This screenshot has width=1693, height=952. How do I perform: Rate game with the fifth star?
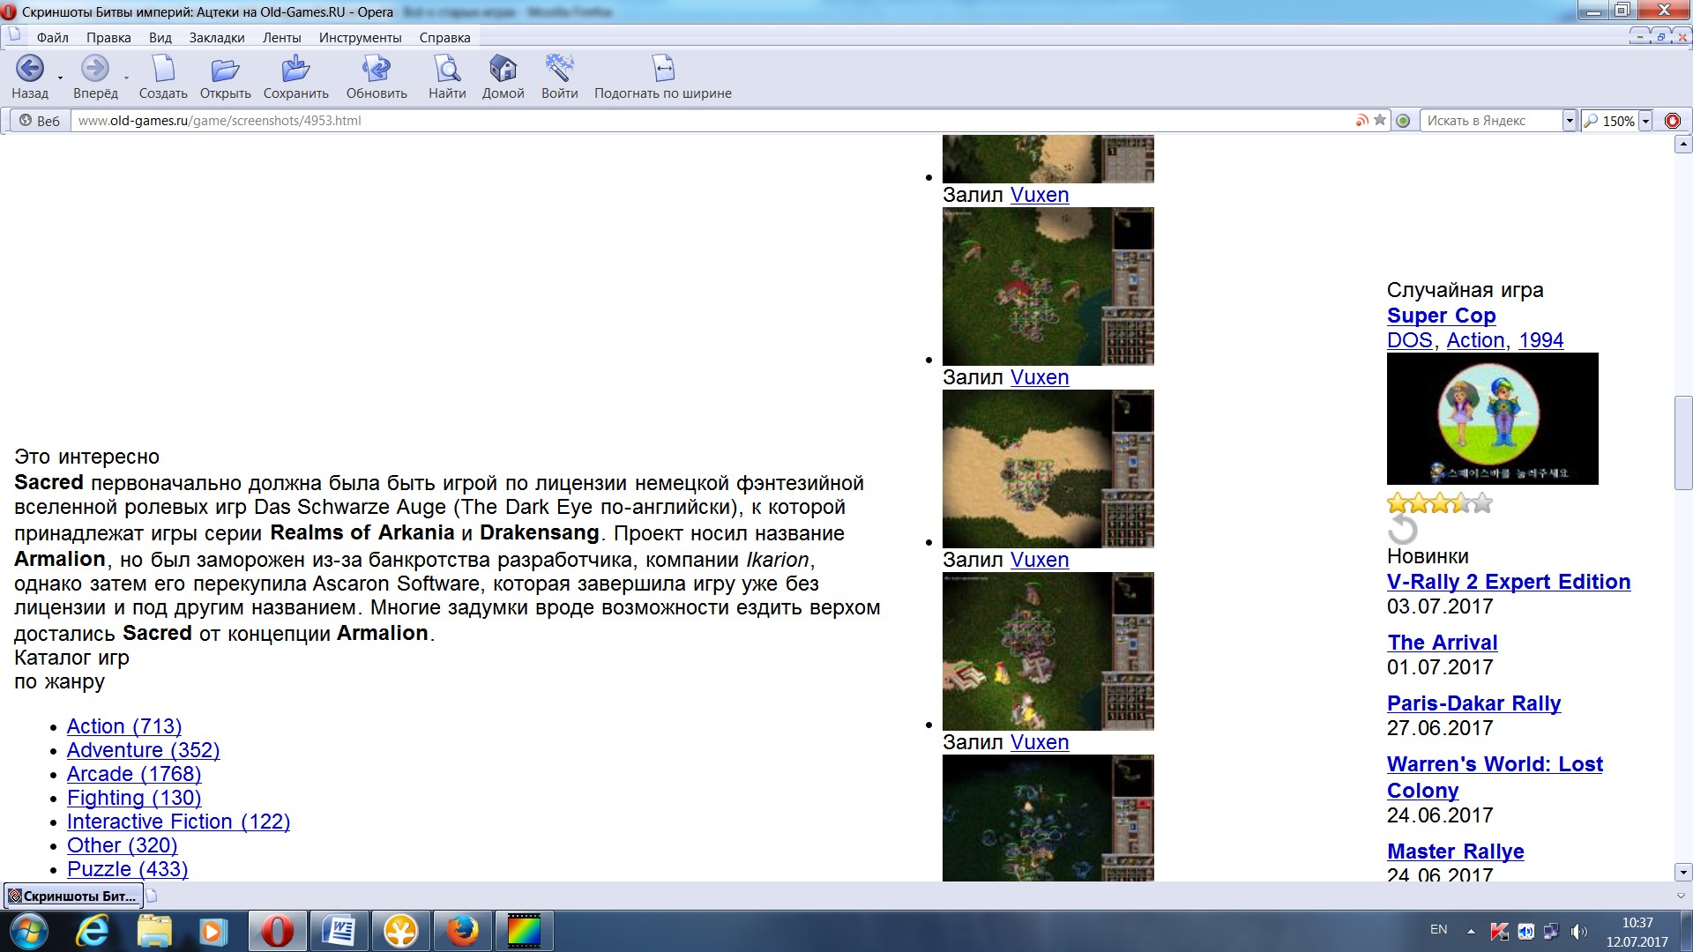coord(1483,503)
